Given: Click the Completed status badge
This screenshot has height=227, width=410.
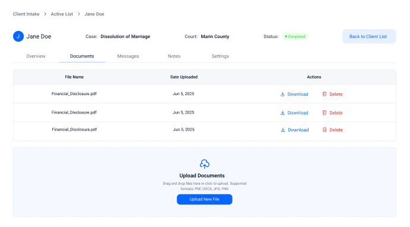Looking at the screenshot, I should pos(295,36).
